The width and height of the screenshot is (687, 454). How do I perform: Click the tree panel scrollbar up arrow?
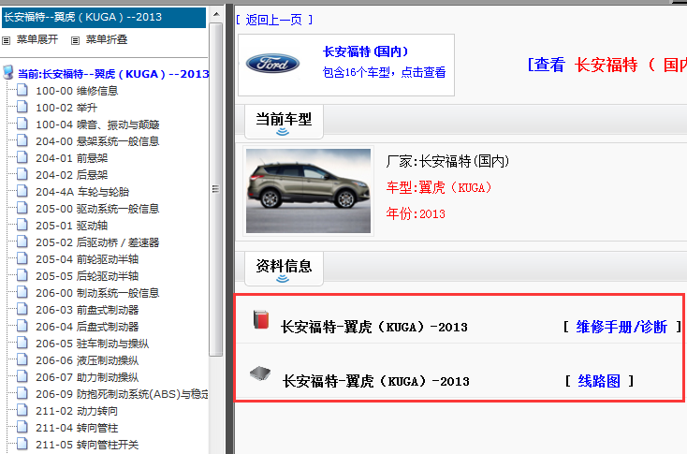(x=216, y=14)
